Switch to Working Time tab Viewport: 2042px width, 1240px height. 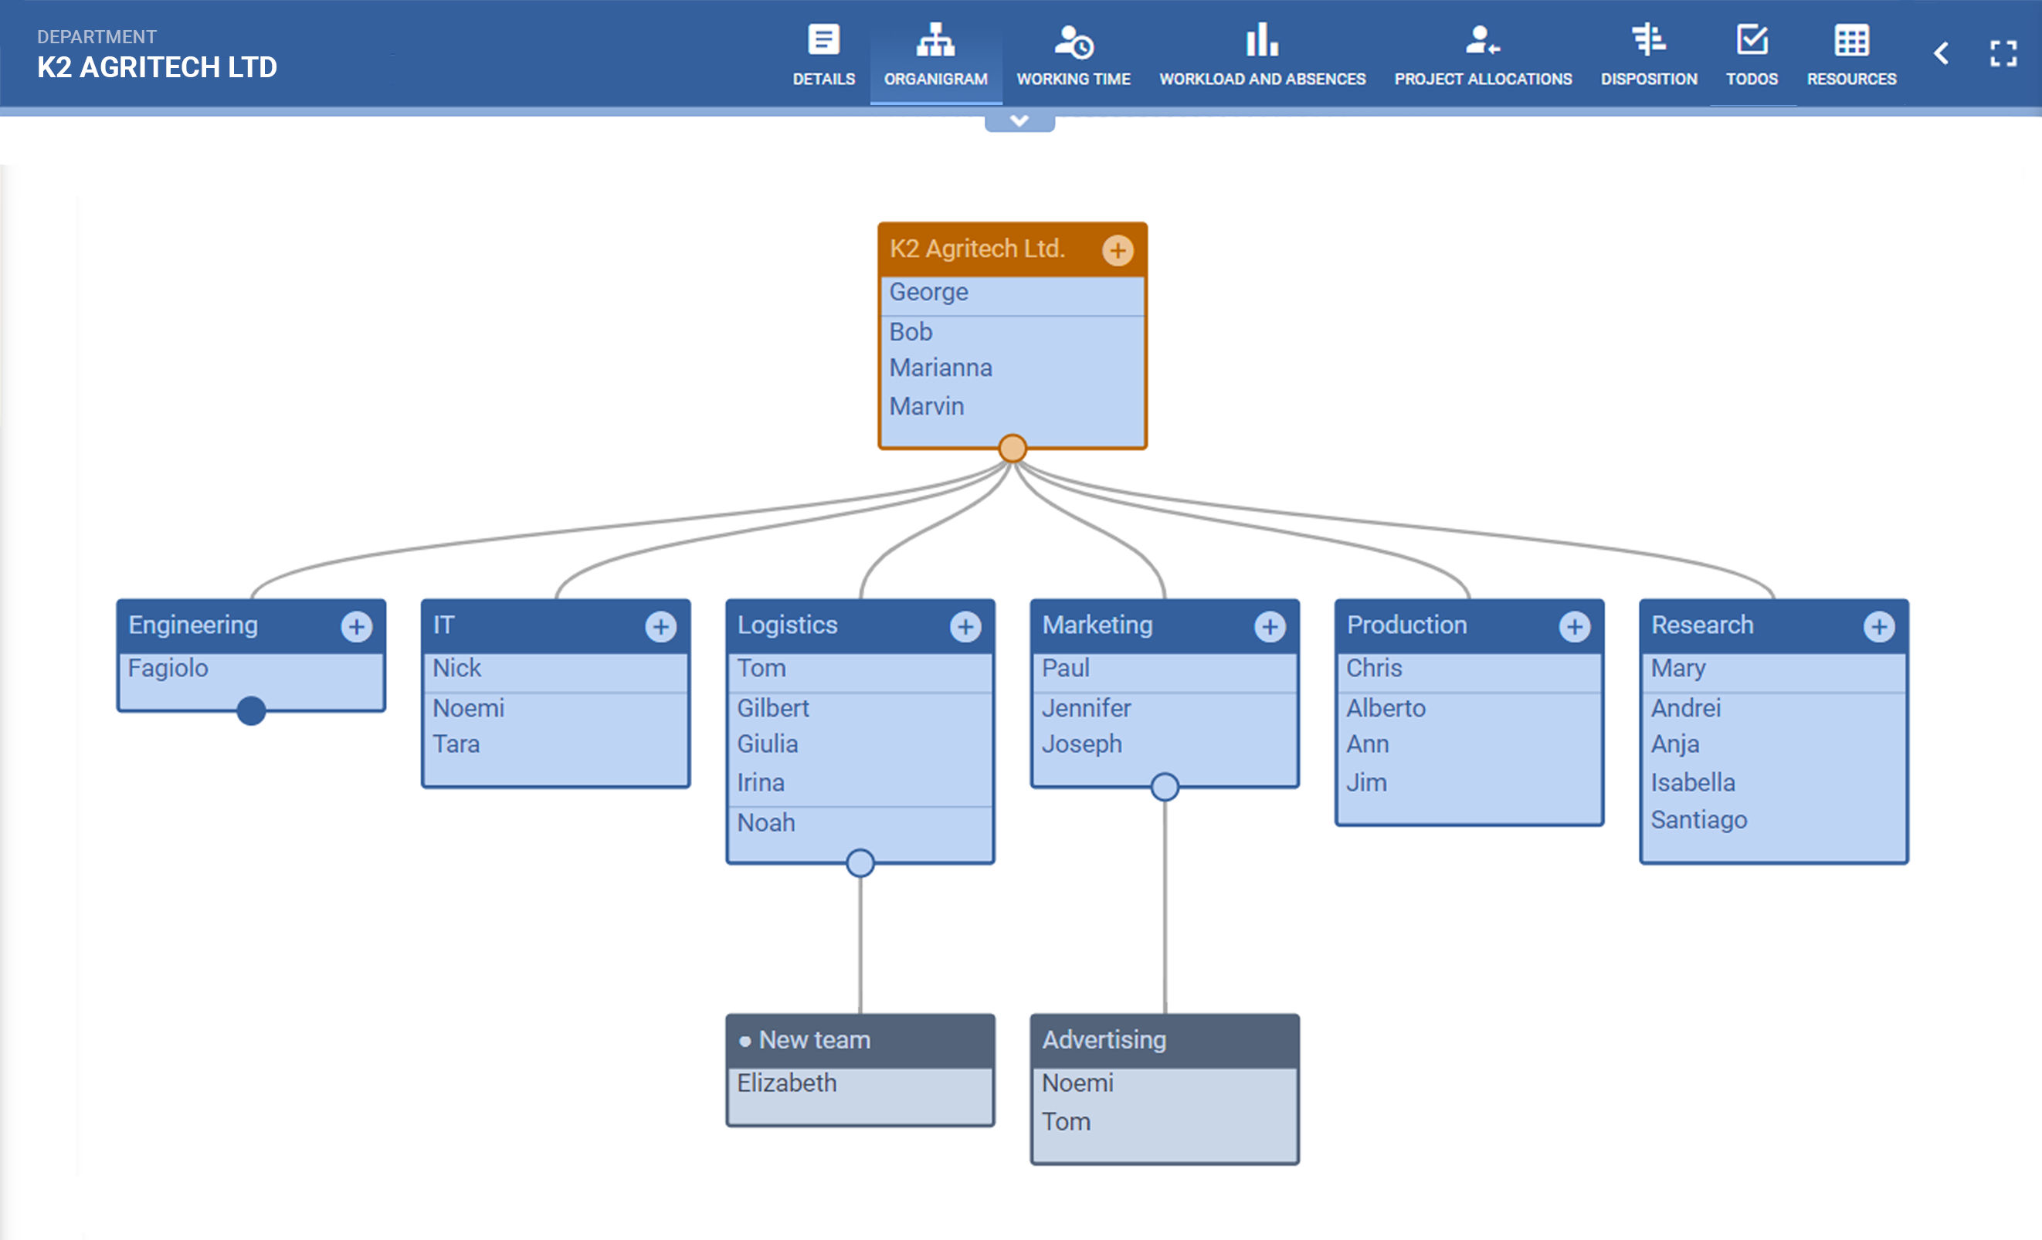1074,55
